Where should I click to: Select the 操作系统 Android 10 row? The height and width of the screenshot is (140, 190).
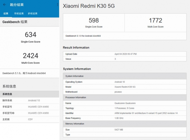pos(29,100)
